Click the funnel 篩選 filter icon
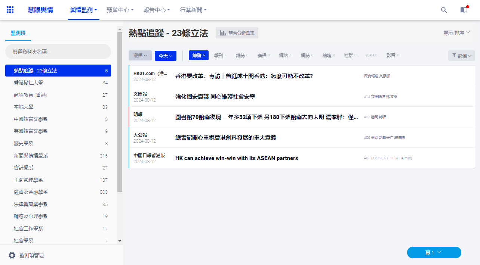Screen dimensions: 480x265 pyautogui.click(x=454, y=56)
